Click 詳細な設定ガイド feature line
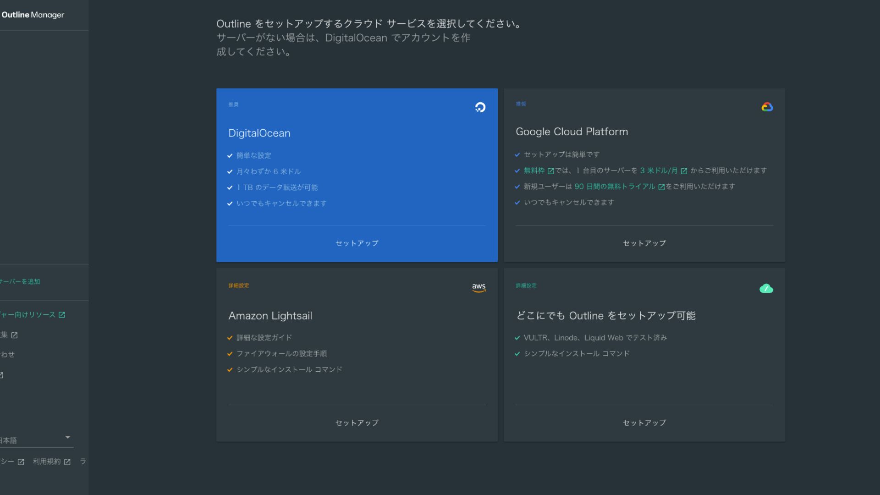 tap(264, 338)
